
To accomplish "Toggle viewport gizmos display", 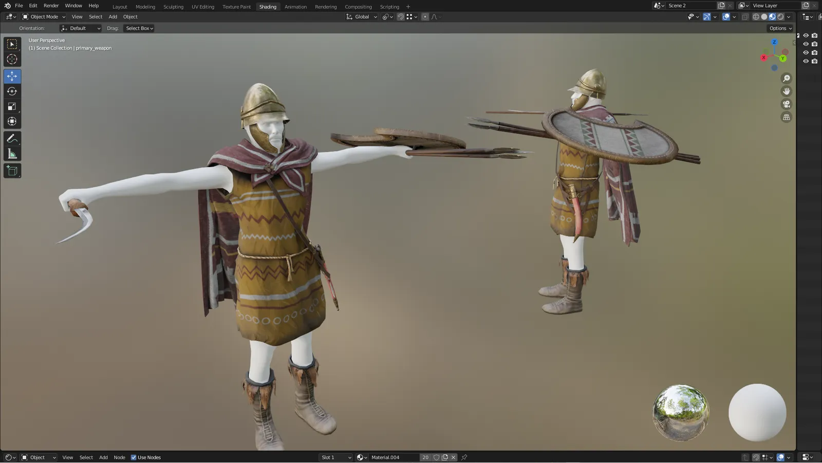I will pyautogui.click(x=707, y=17).
